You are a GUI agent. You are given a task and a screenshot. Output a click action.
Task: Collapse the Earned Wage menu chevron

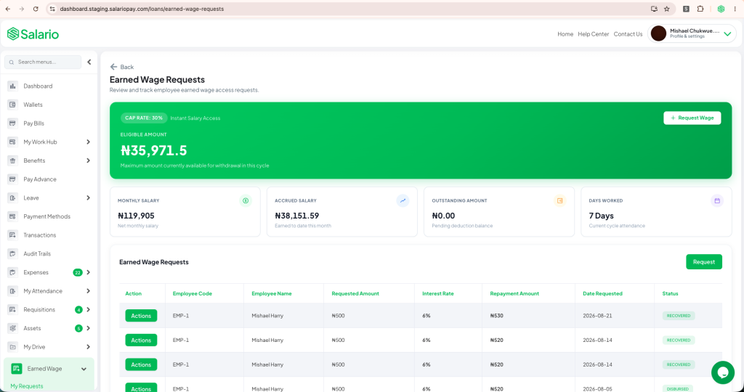pyautogui.click(x=84, y=369)
